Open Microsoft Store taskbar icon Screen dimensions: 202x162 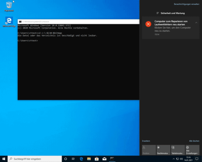point(97,159)
